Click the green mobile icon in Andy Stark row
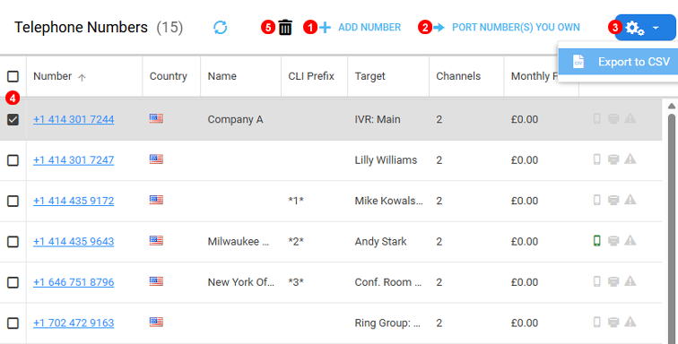This screenshot has height=344, width=678. tap(596, 241)
